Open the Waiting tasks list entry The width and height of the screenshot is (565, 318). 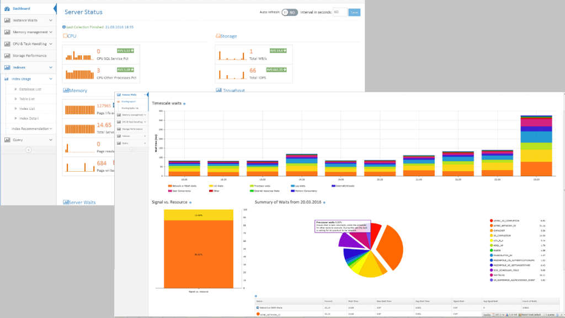130,108
